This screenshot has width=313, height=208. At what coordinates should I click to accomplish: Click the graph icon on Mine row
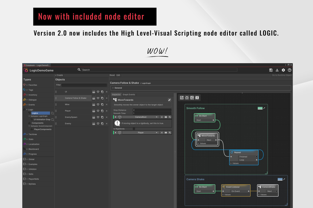pyautogui.click(x=94, y=105)
